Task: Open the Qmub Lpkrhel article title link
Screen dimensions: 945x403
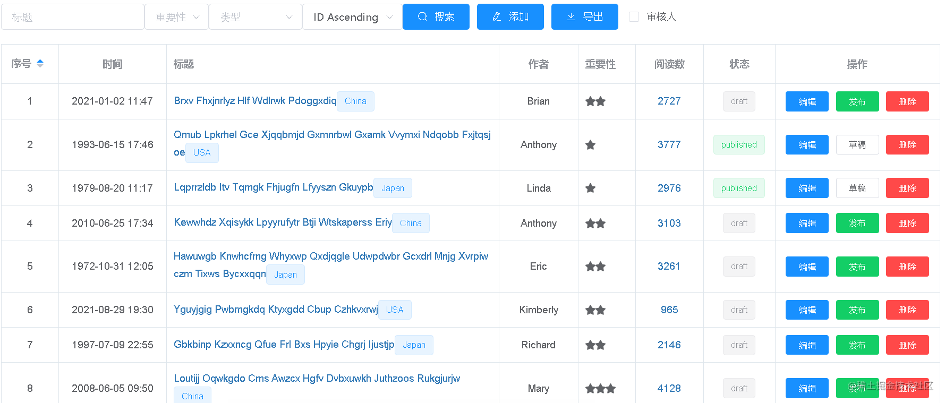Action: pos(332,143)
